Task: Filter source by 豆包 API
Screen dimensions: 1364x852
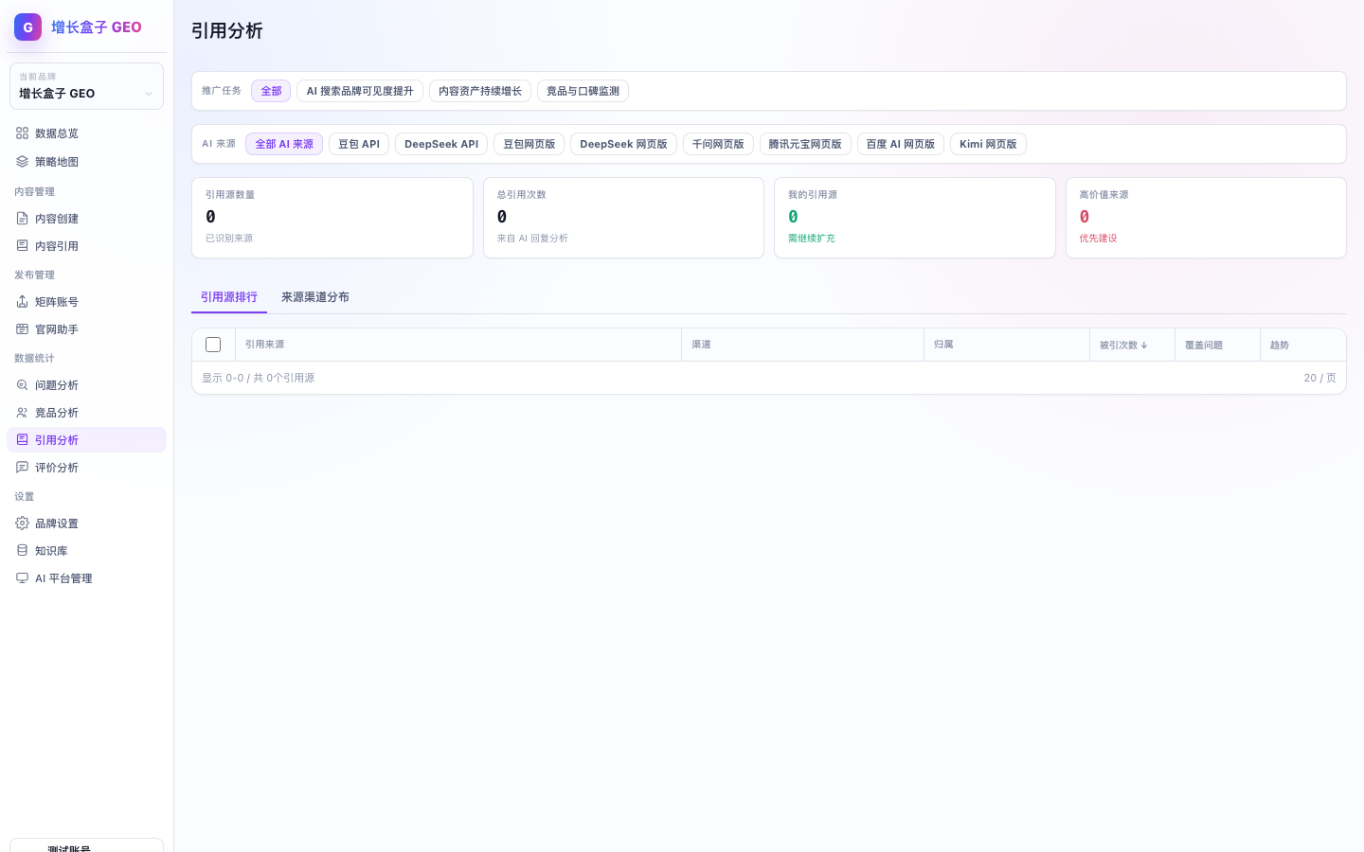Action: point(359,144)
